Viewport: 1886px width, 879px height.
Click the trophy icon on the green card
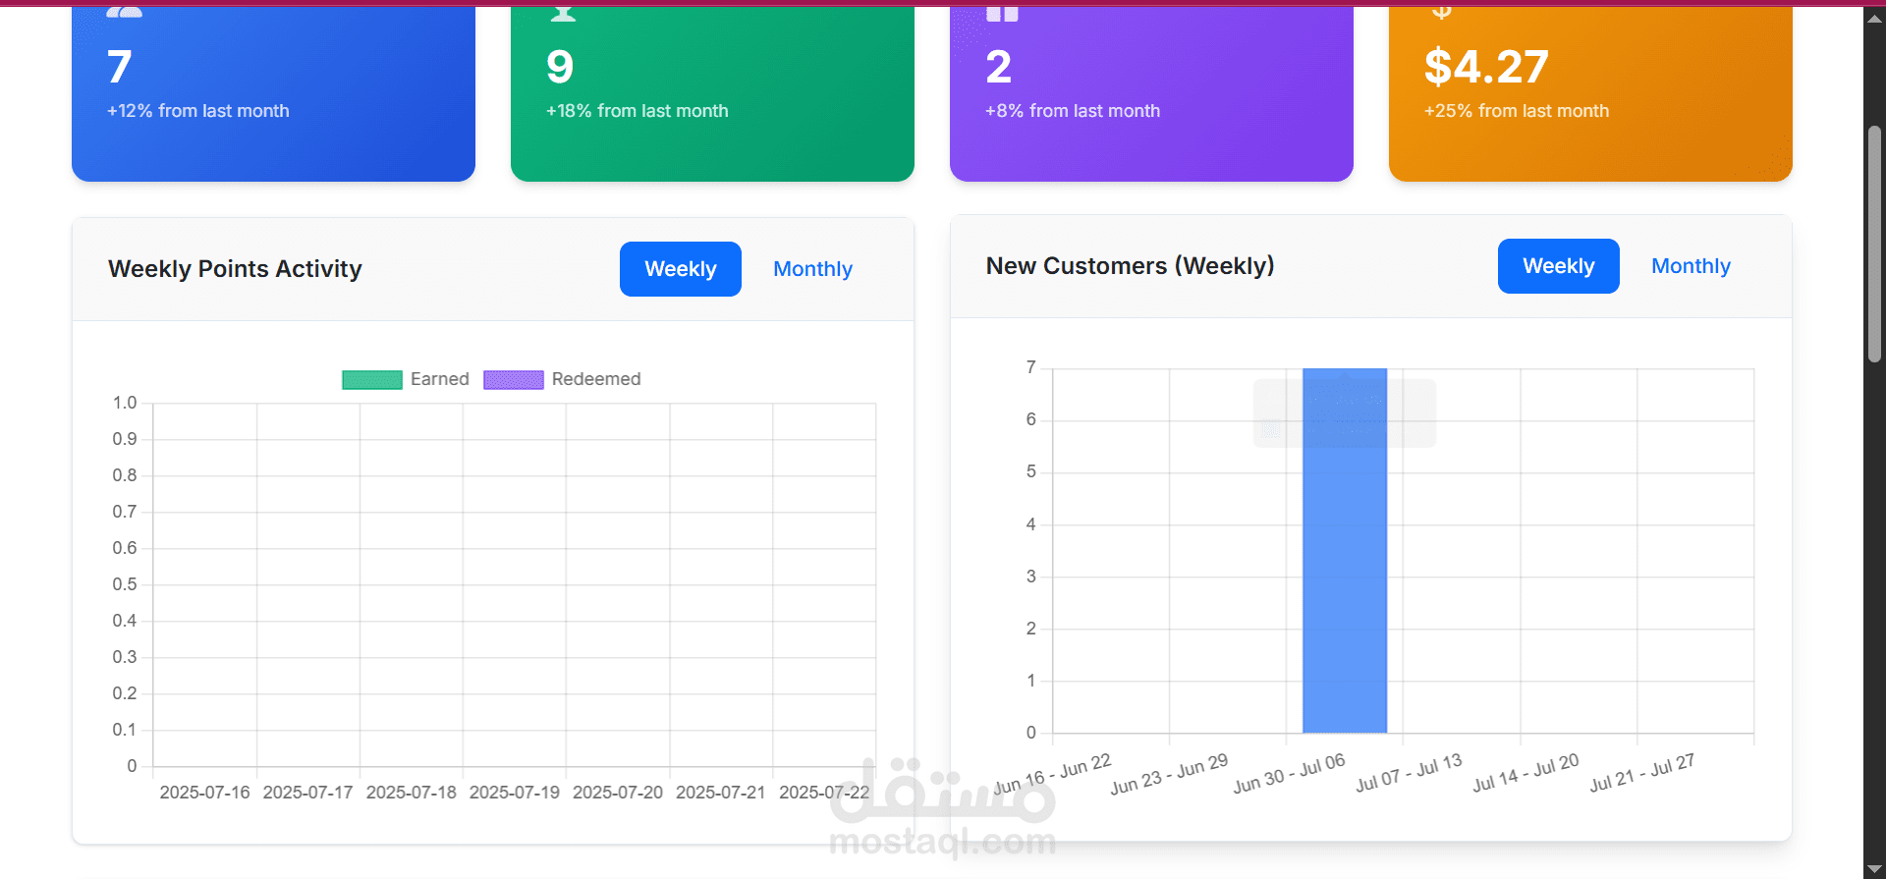[563, 14]
